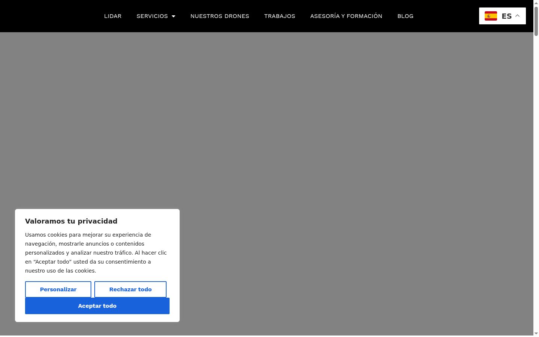
Task: Click the vertical scrollbar thumb
Action: click(x=536, y=21)
